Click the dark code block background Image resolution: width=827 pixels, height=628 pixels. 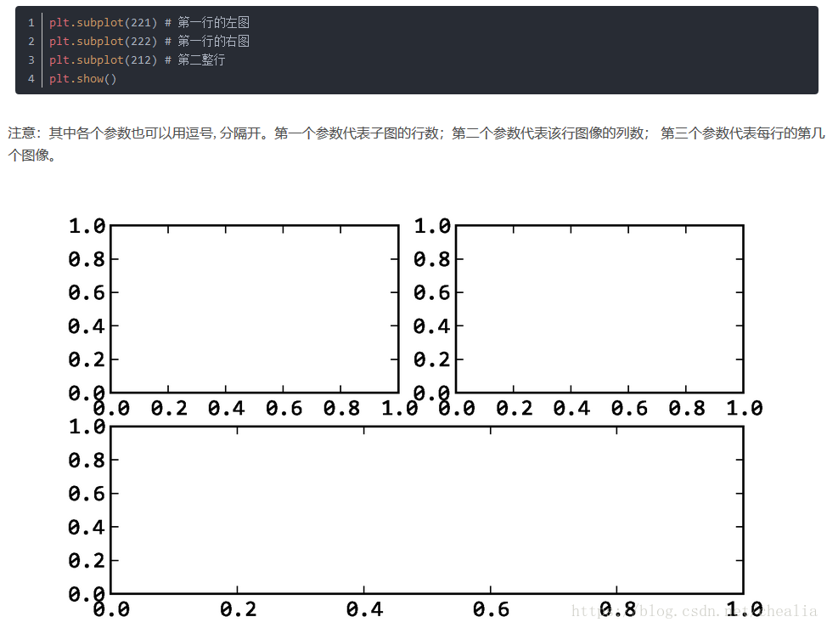509,51
